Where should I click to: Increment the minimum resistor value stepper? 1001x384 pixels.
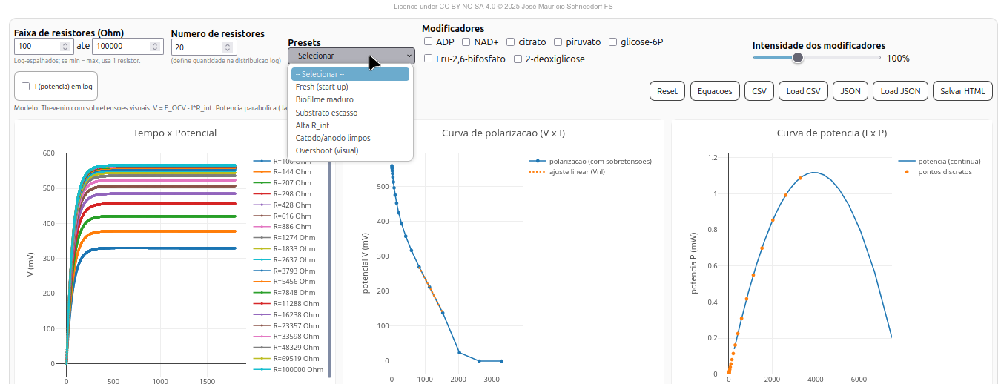point(65,44)
